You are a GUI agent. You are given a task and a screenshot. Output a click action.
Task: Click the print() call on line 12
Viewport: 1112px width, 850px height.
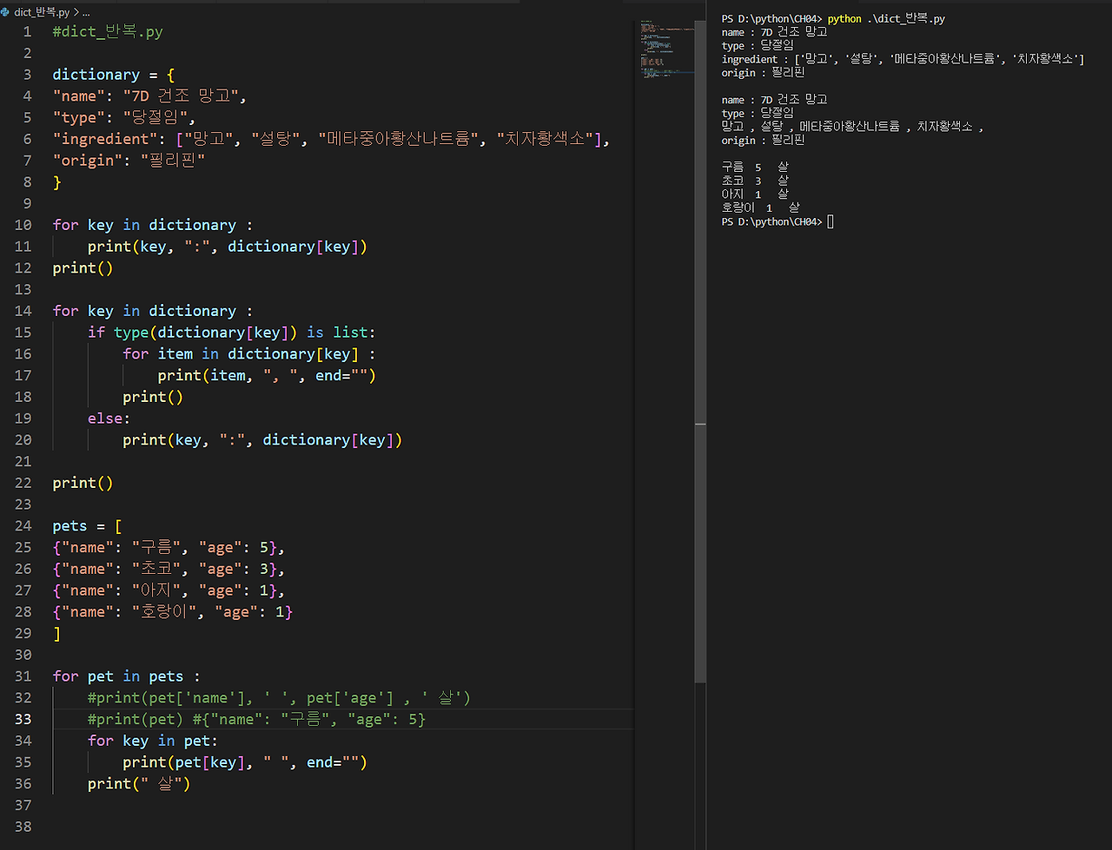pos(83,267)
